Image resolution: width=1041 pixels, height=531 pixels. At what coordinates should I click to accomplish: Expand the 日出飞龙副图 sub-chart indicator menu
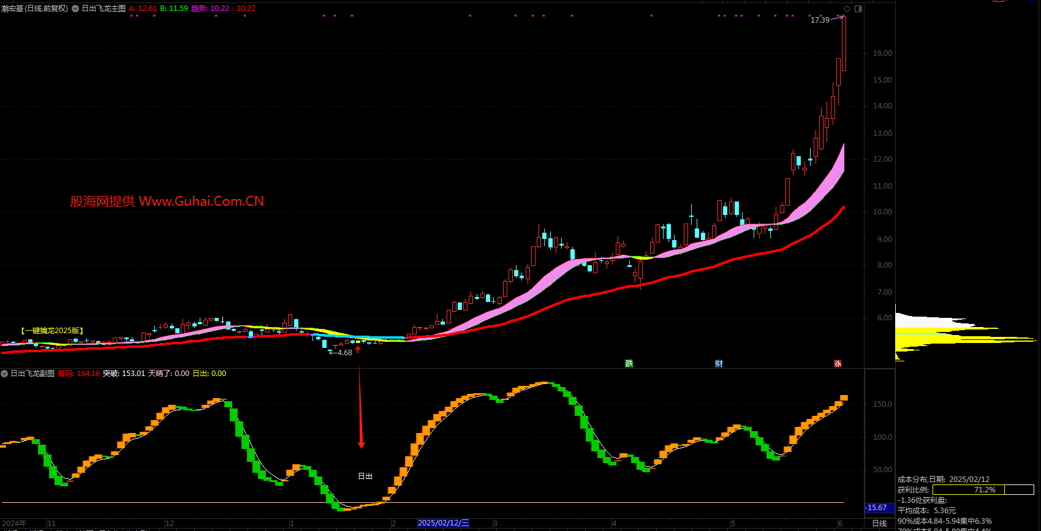[4, 374]
